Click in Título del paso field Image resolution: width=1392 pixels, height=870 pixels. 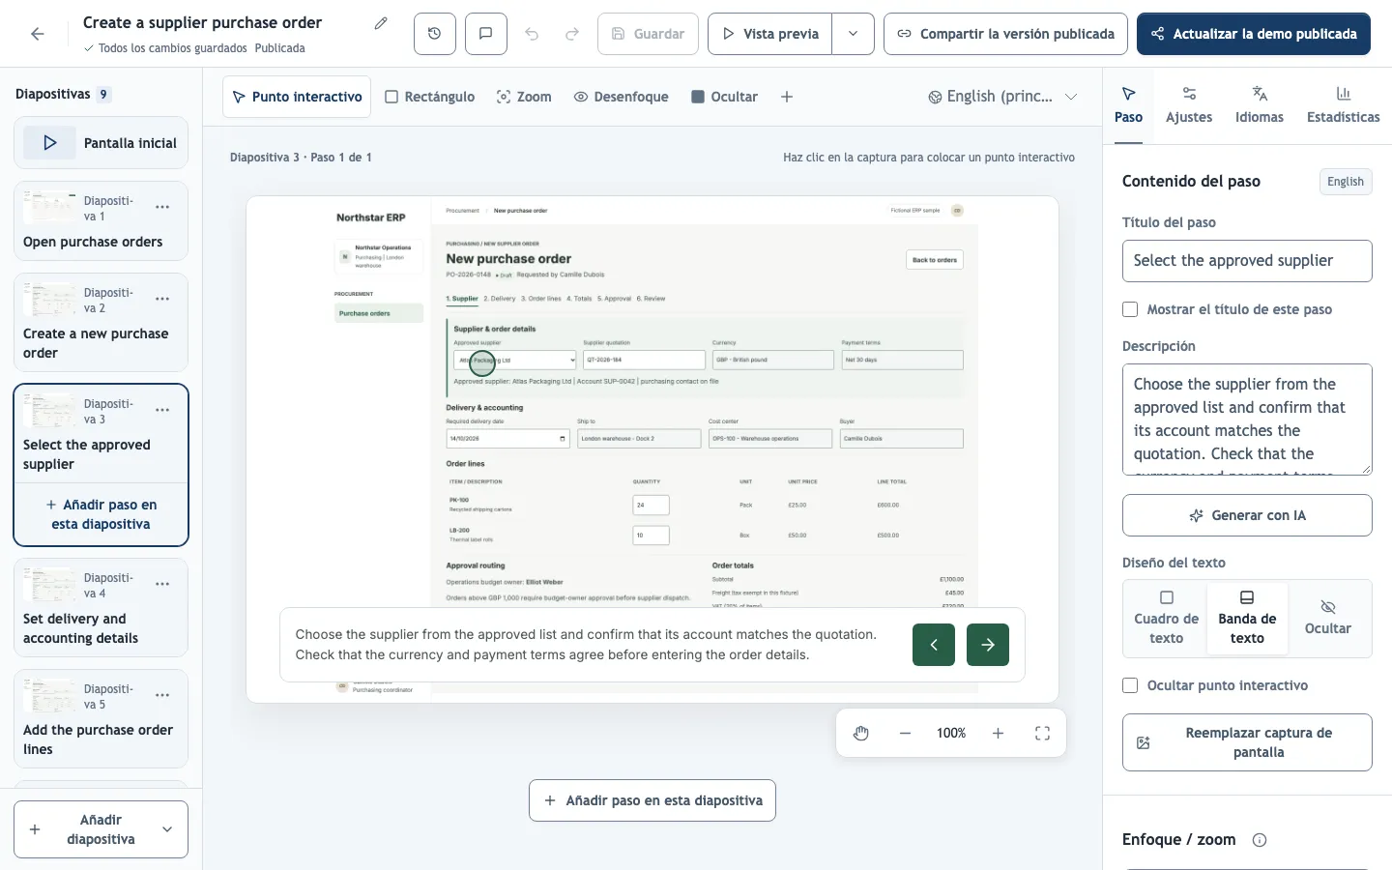[1247, 261]
